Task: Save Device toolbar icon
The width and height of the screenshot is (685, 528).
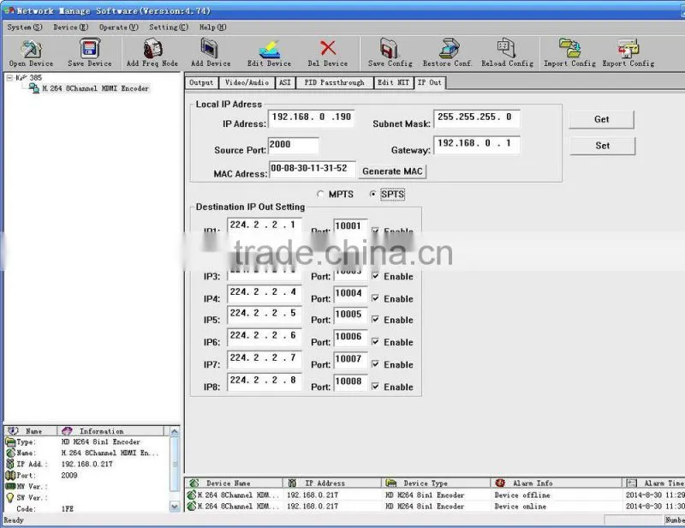Action: click(90, 53)
